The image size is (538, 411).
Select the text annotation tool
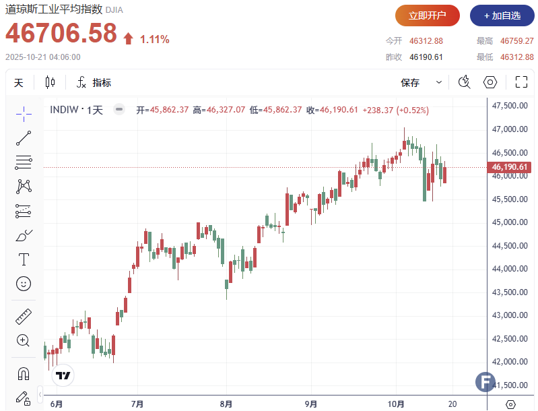click(x=24, y=259)
